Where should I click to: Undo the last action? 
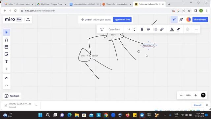7,78
